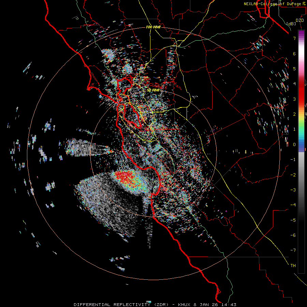Select the 6 value on the dB scale
The height and width of the screenshot is (307, 307).
[294, 54]
